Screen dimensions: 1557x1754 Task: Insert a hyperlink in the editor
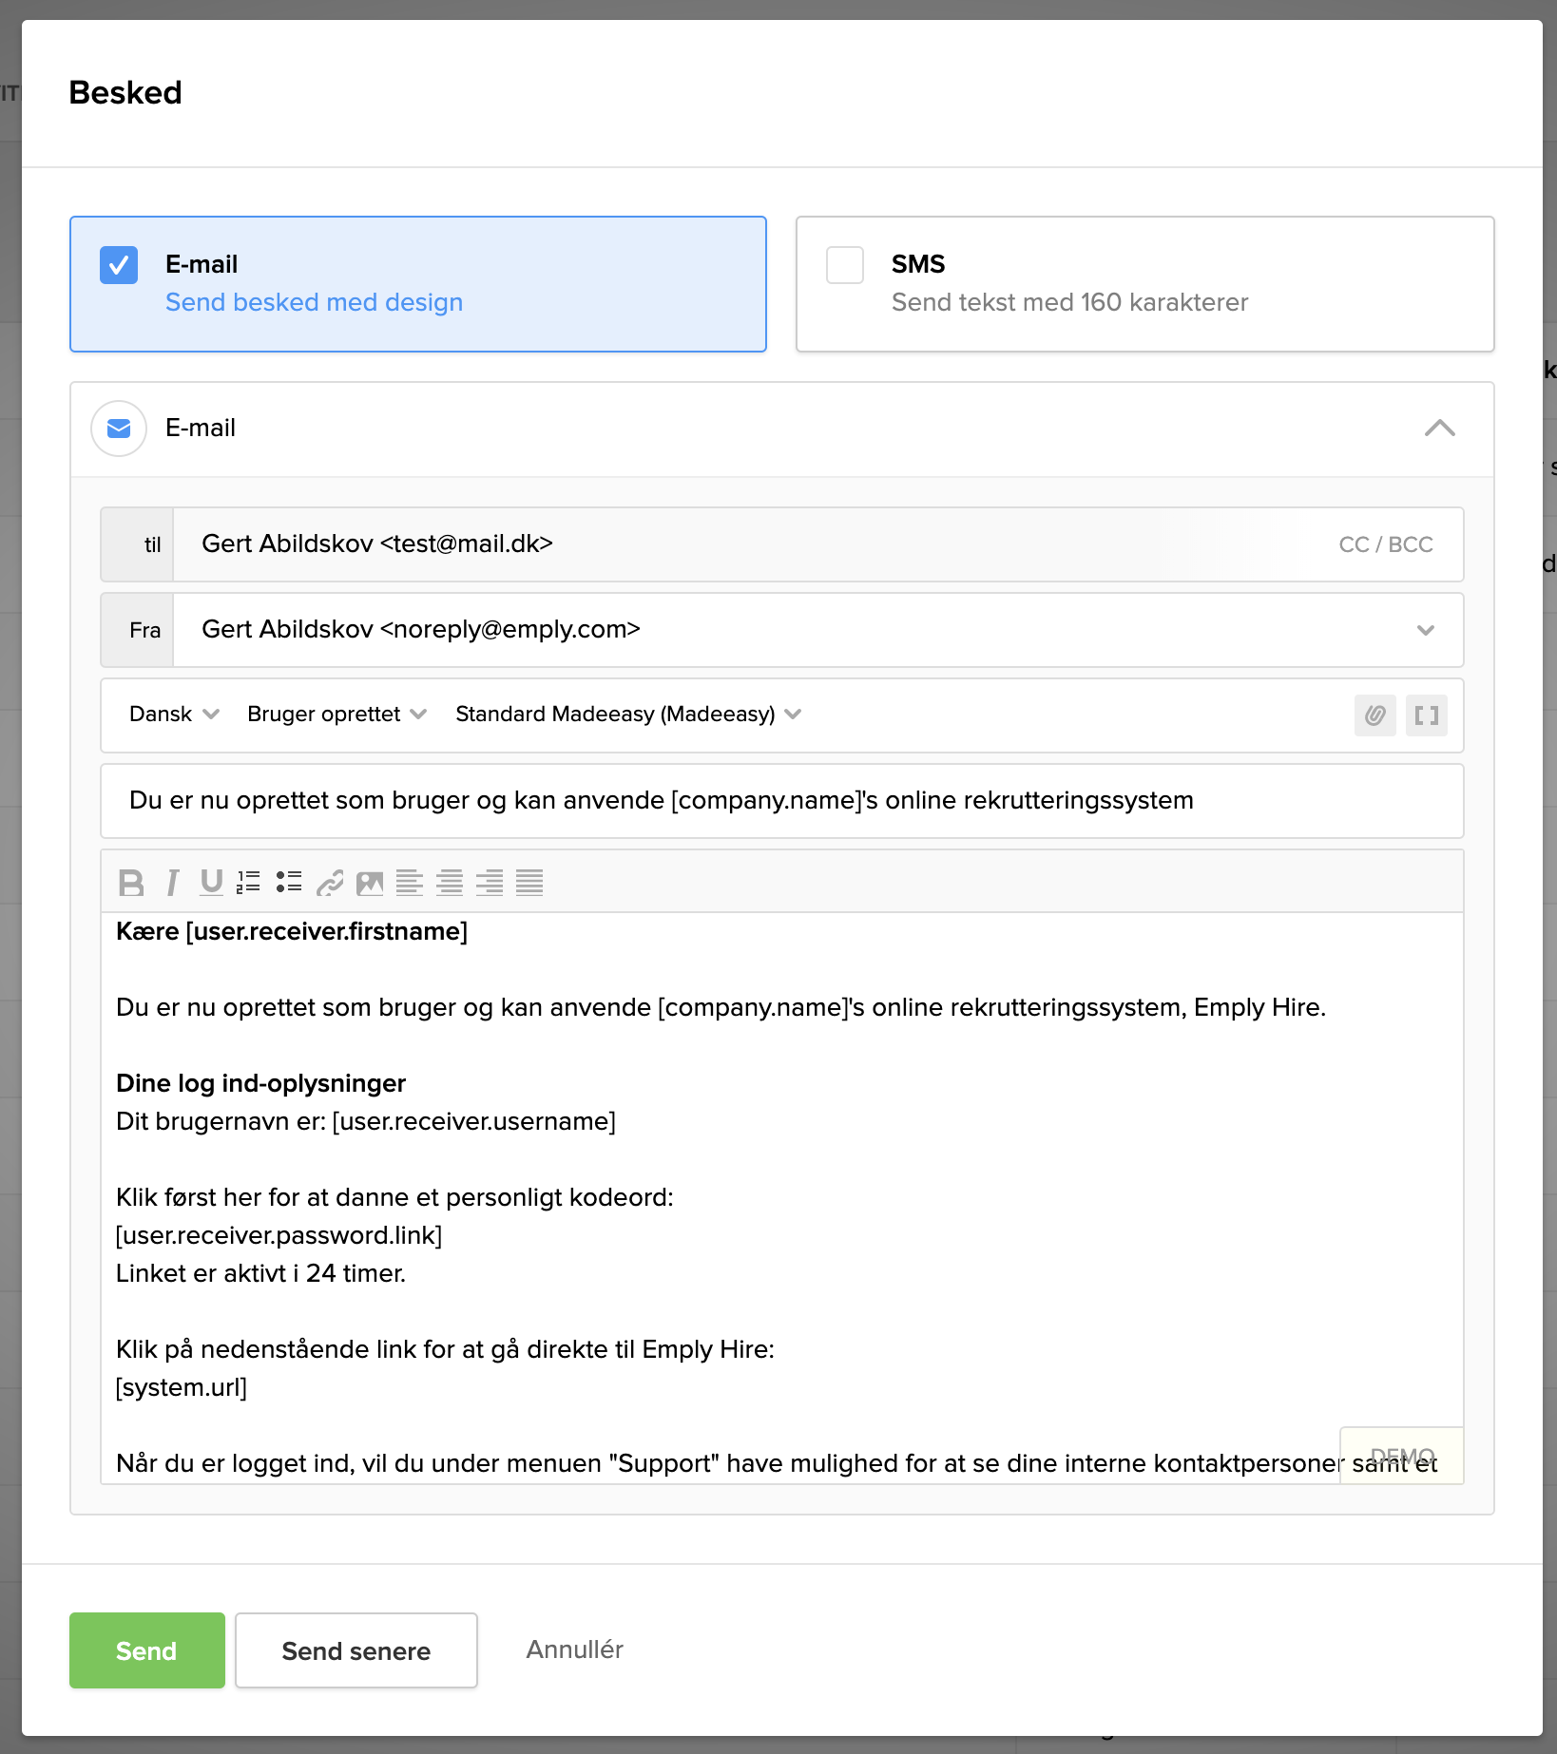330,883
